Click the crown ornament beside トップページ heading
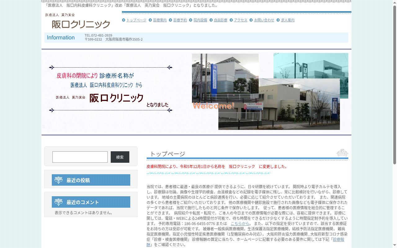The height and width of the screenshot is (248, 397). pos(342,153)
